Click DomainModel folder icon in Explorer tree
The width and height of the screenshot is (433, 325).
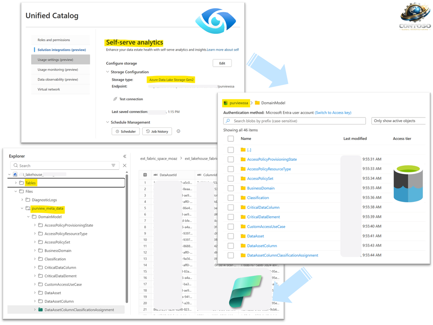[x=34, y=217]
